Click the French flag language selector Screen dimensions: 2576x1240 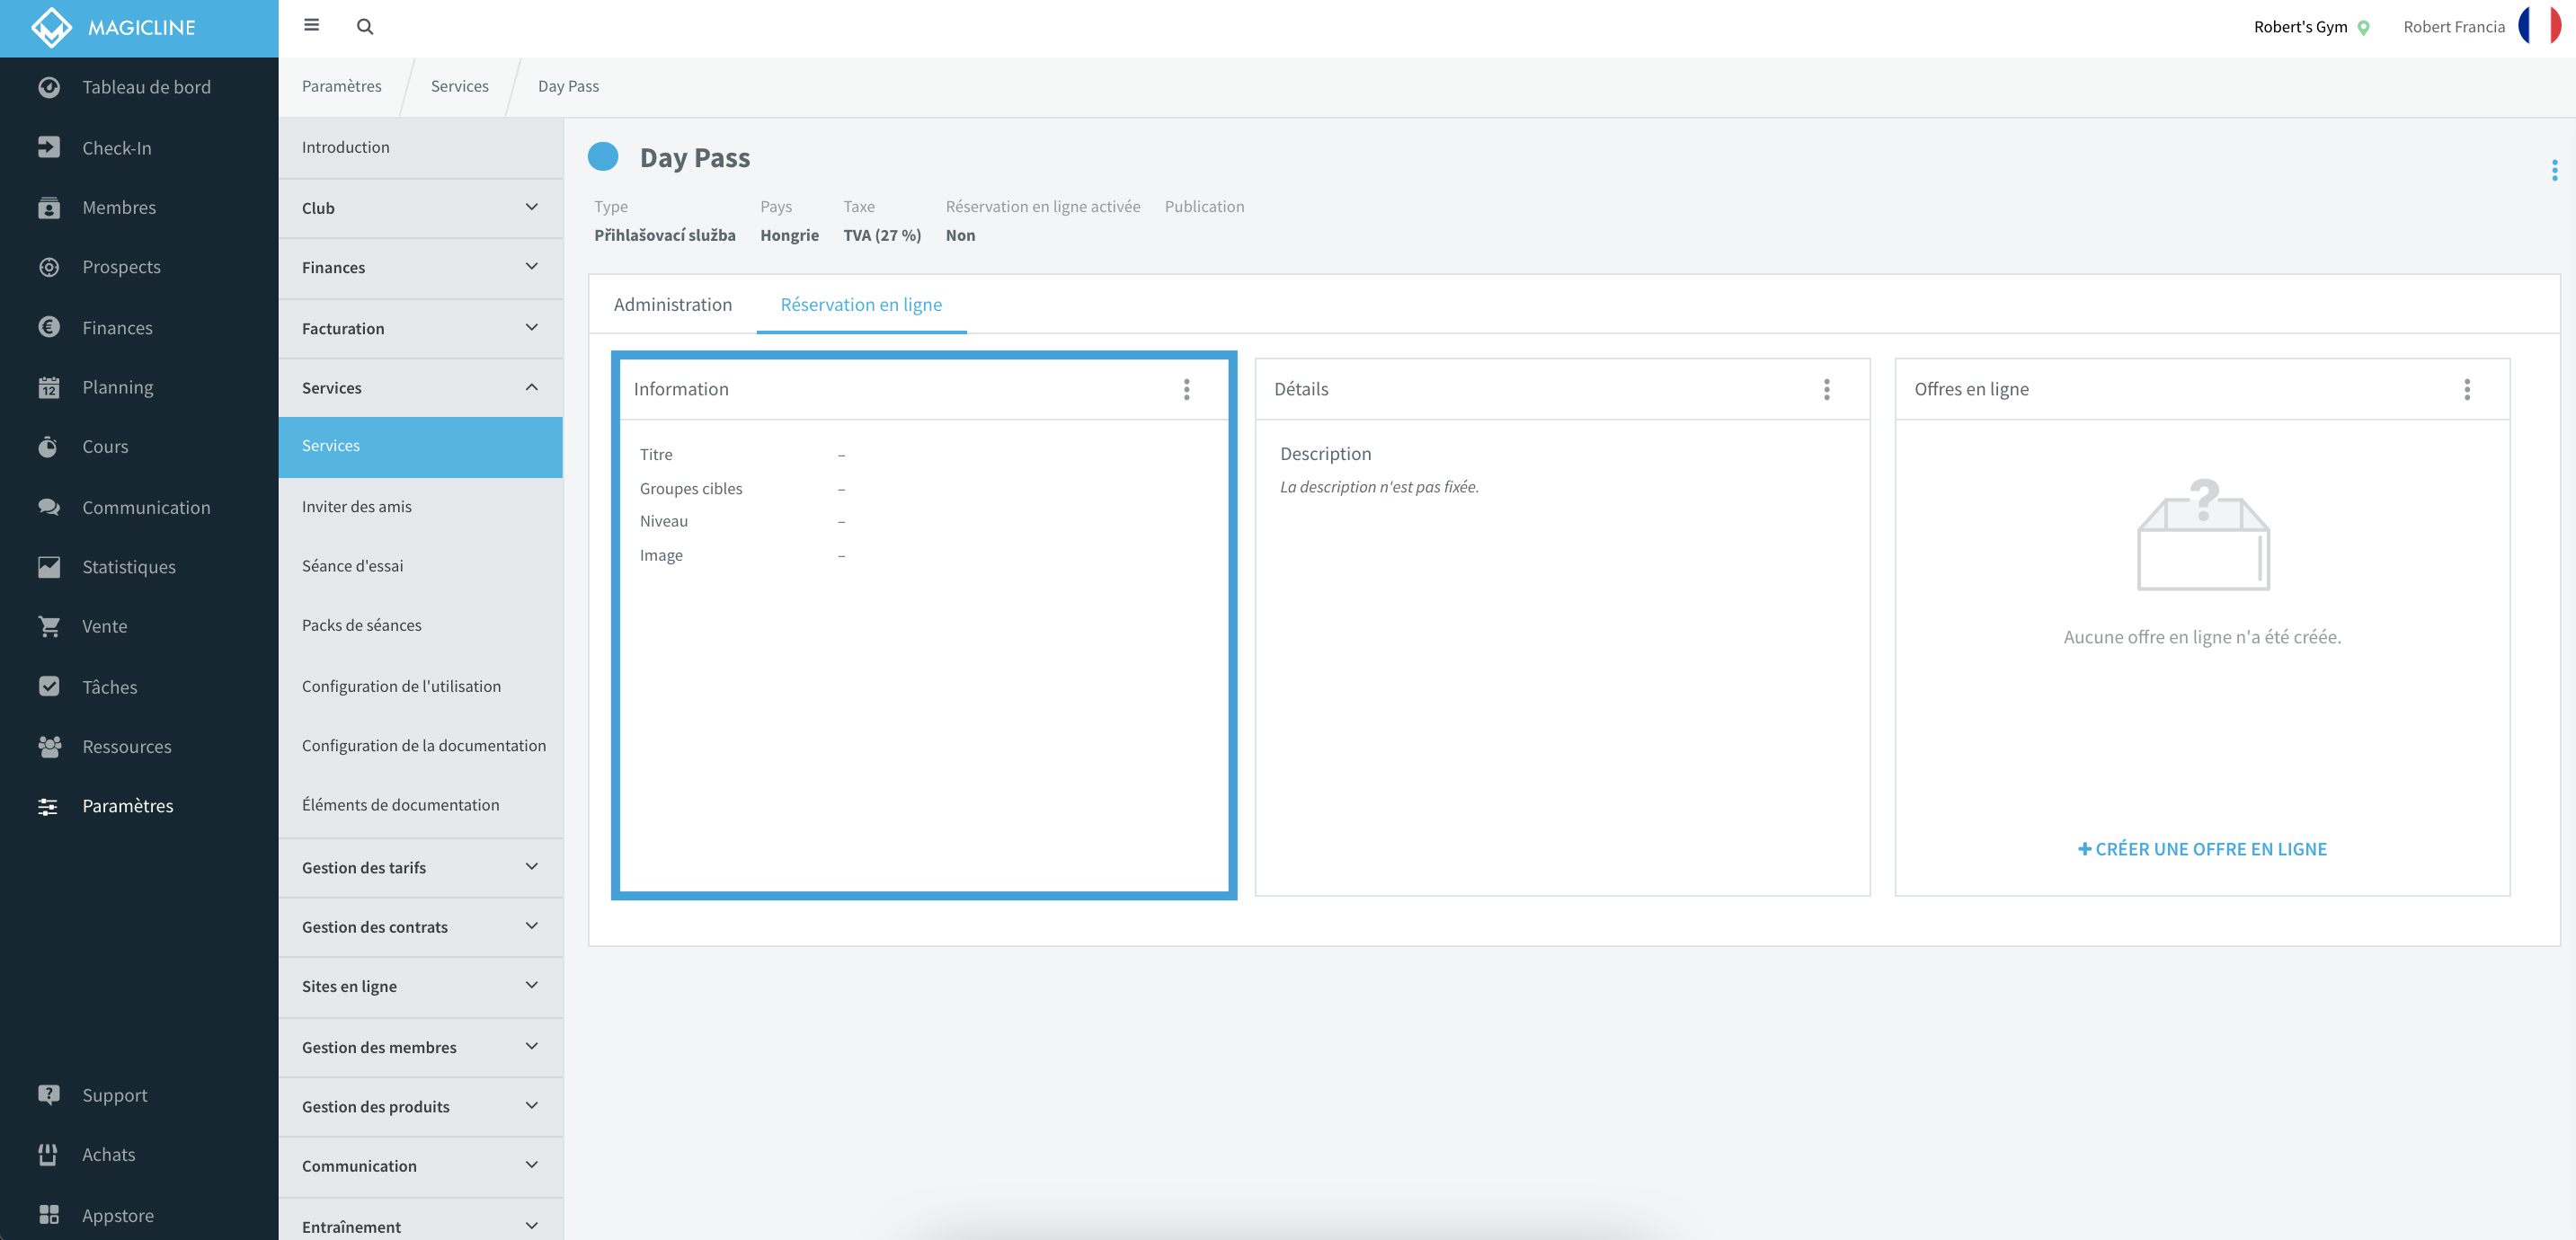(2540, 26)
